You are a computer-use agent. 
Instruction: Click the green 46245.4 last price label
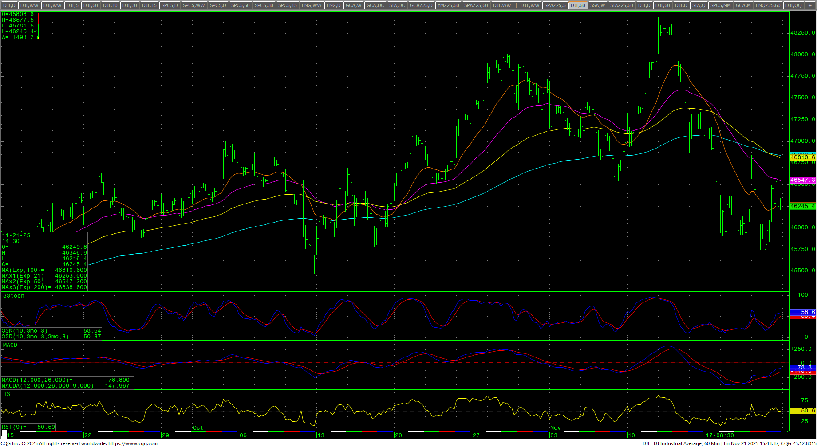(803, 206)
